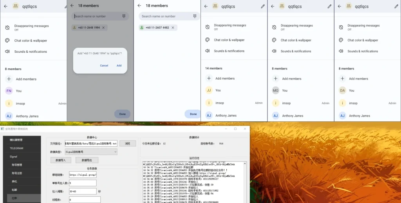This screenshot has height=203, width=401.
Task: Open 账号注册 under the Signal section
Action: click(x=17, y=173)
